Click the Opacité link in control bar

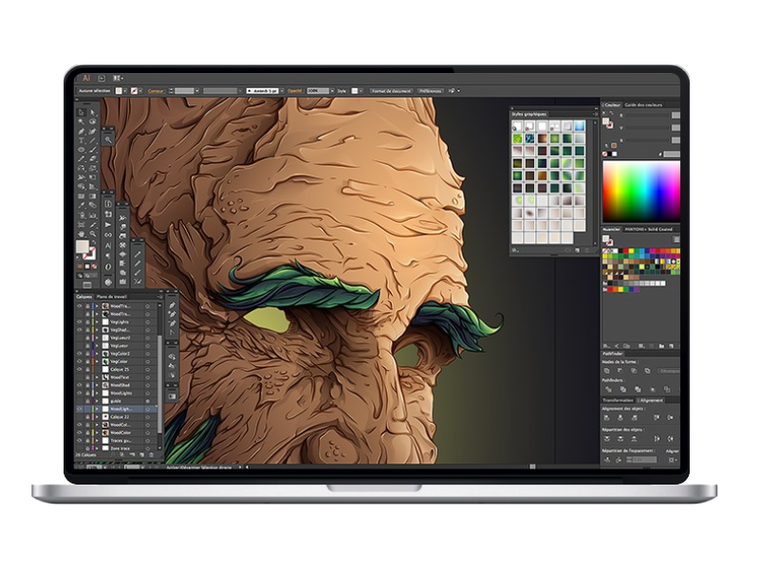tap(295, 90)
